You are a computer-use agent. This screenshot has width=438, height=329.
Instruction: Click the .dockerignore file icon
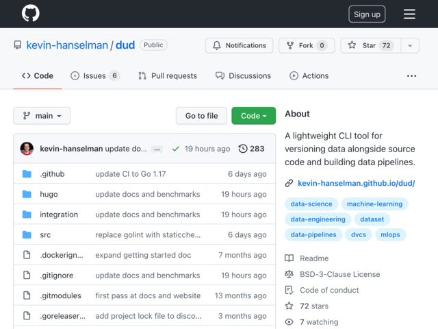(27, 255)
